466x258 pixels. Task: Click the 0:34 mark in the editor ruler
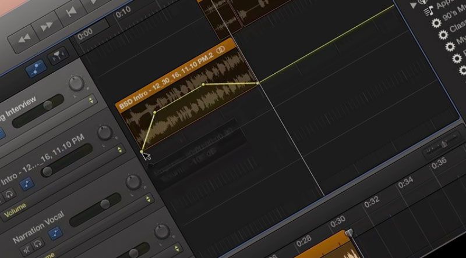tap(405, 182)
